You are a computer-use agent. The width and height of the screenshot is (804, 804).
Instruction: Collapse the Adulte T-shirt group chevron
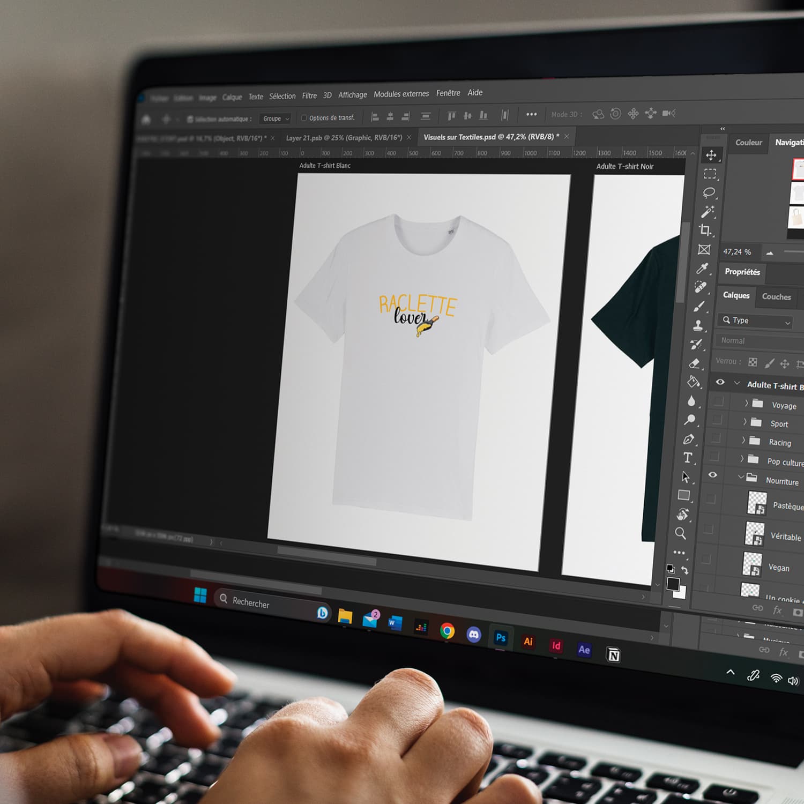click(737, 383)
